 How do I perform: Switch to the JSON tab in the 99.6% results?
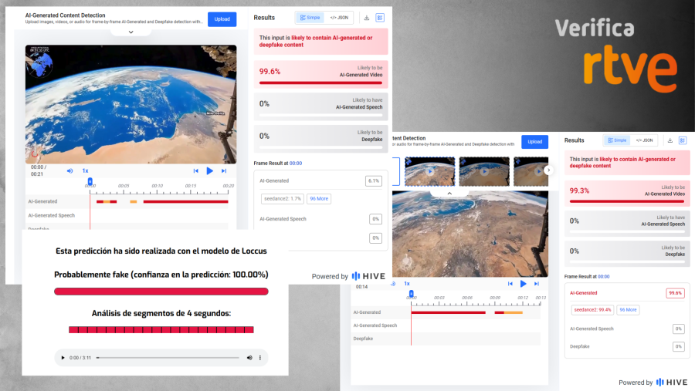click(339, 18)
